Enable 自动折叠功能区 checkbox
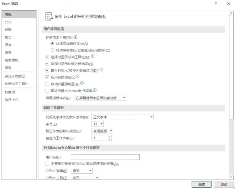 coord(47,84)
